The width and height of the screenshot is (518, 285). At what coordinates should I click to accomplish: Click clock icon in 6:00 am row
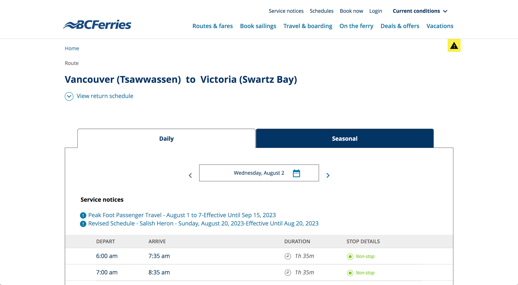(x=288, y=256)
